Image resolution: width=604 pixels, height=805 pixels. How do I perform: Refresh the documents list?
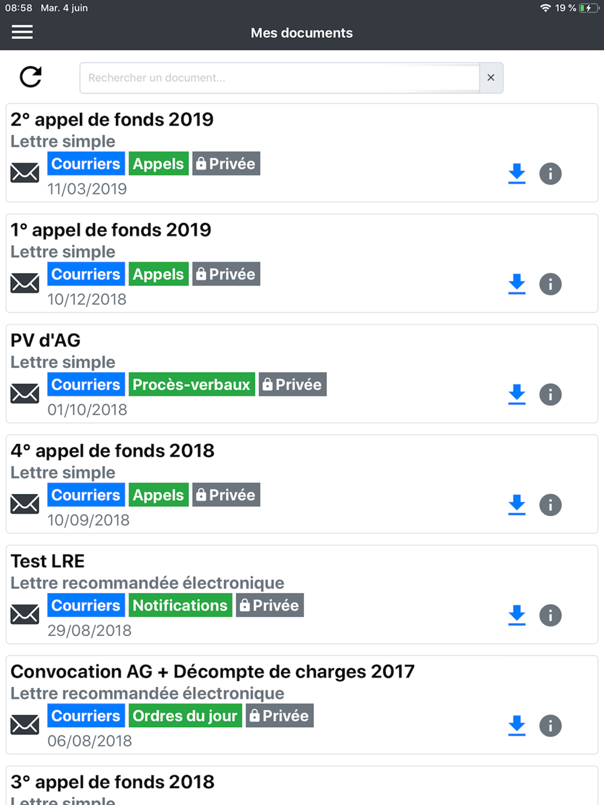coord(31,77)
